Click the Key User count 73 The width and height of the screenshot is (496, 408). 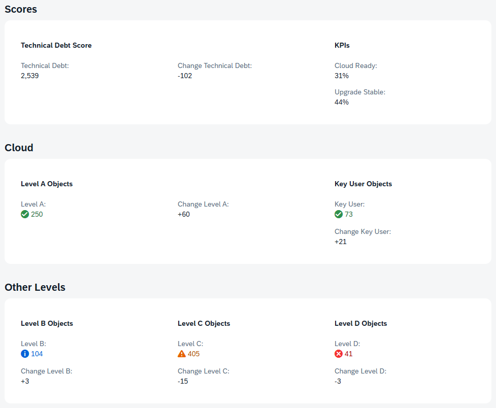pyautogui.click(x=349, y=215)
